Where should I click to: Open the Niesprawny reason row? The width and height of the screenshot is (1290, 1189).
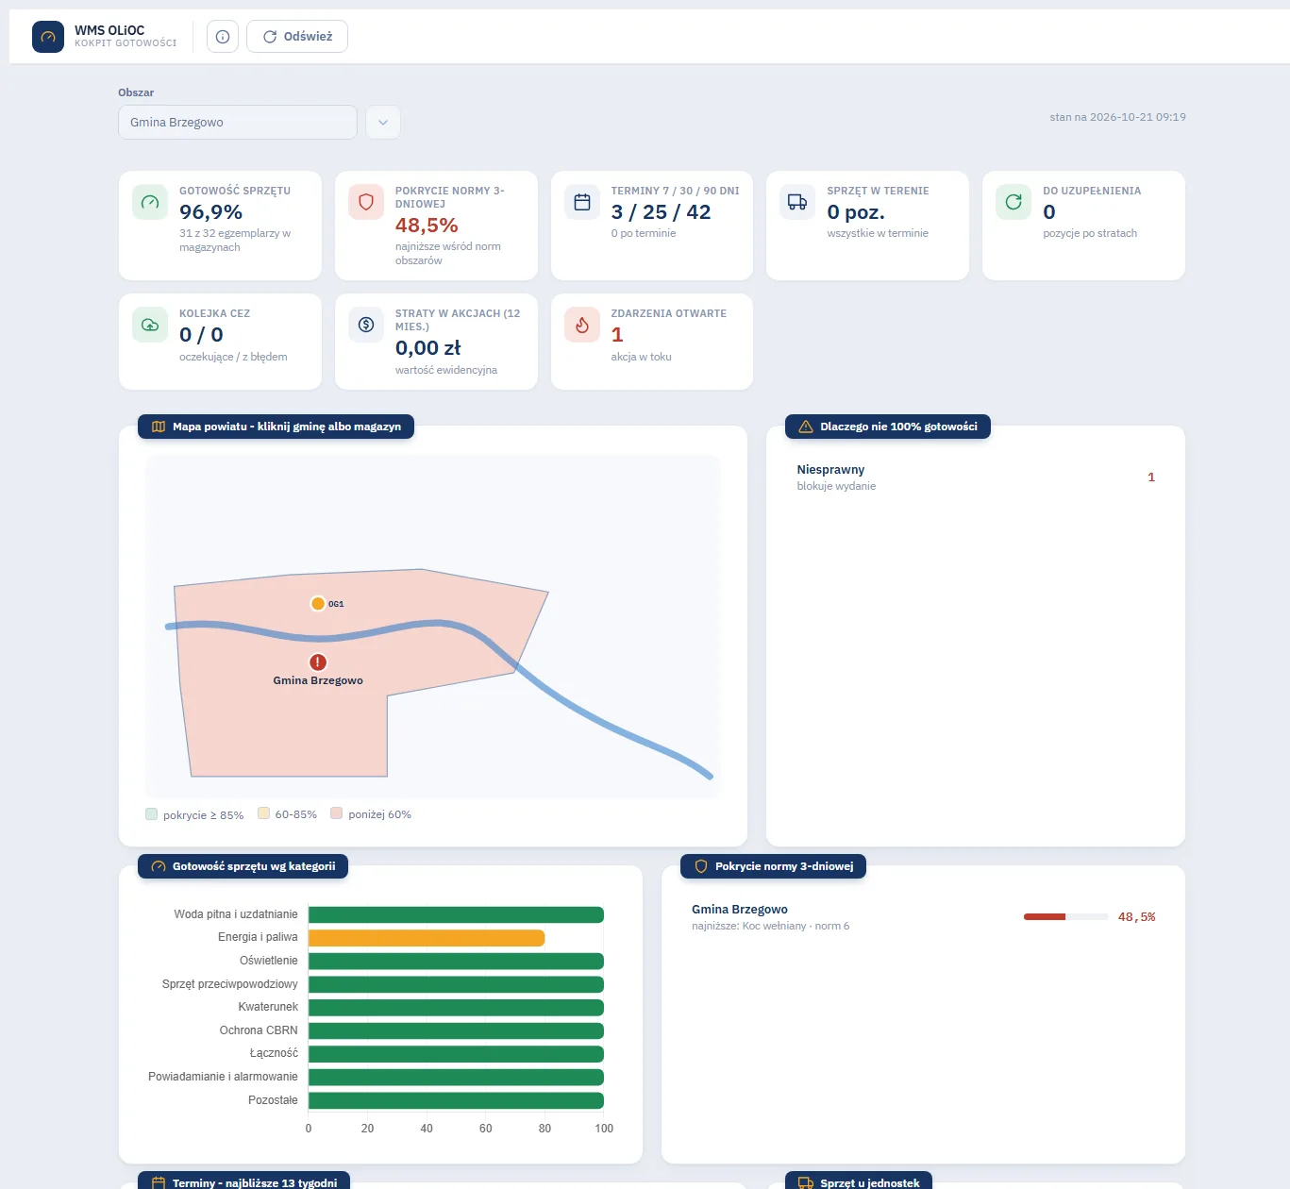click(x=976, y=477)
